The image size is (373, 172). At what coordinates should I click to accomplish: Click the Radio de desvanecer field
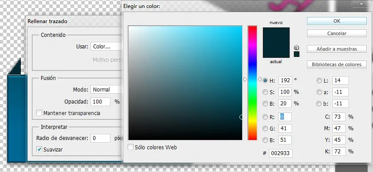point(100,138)
